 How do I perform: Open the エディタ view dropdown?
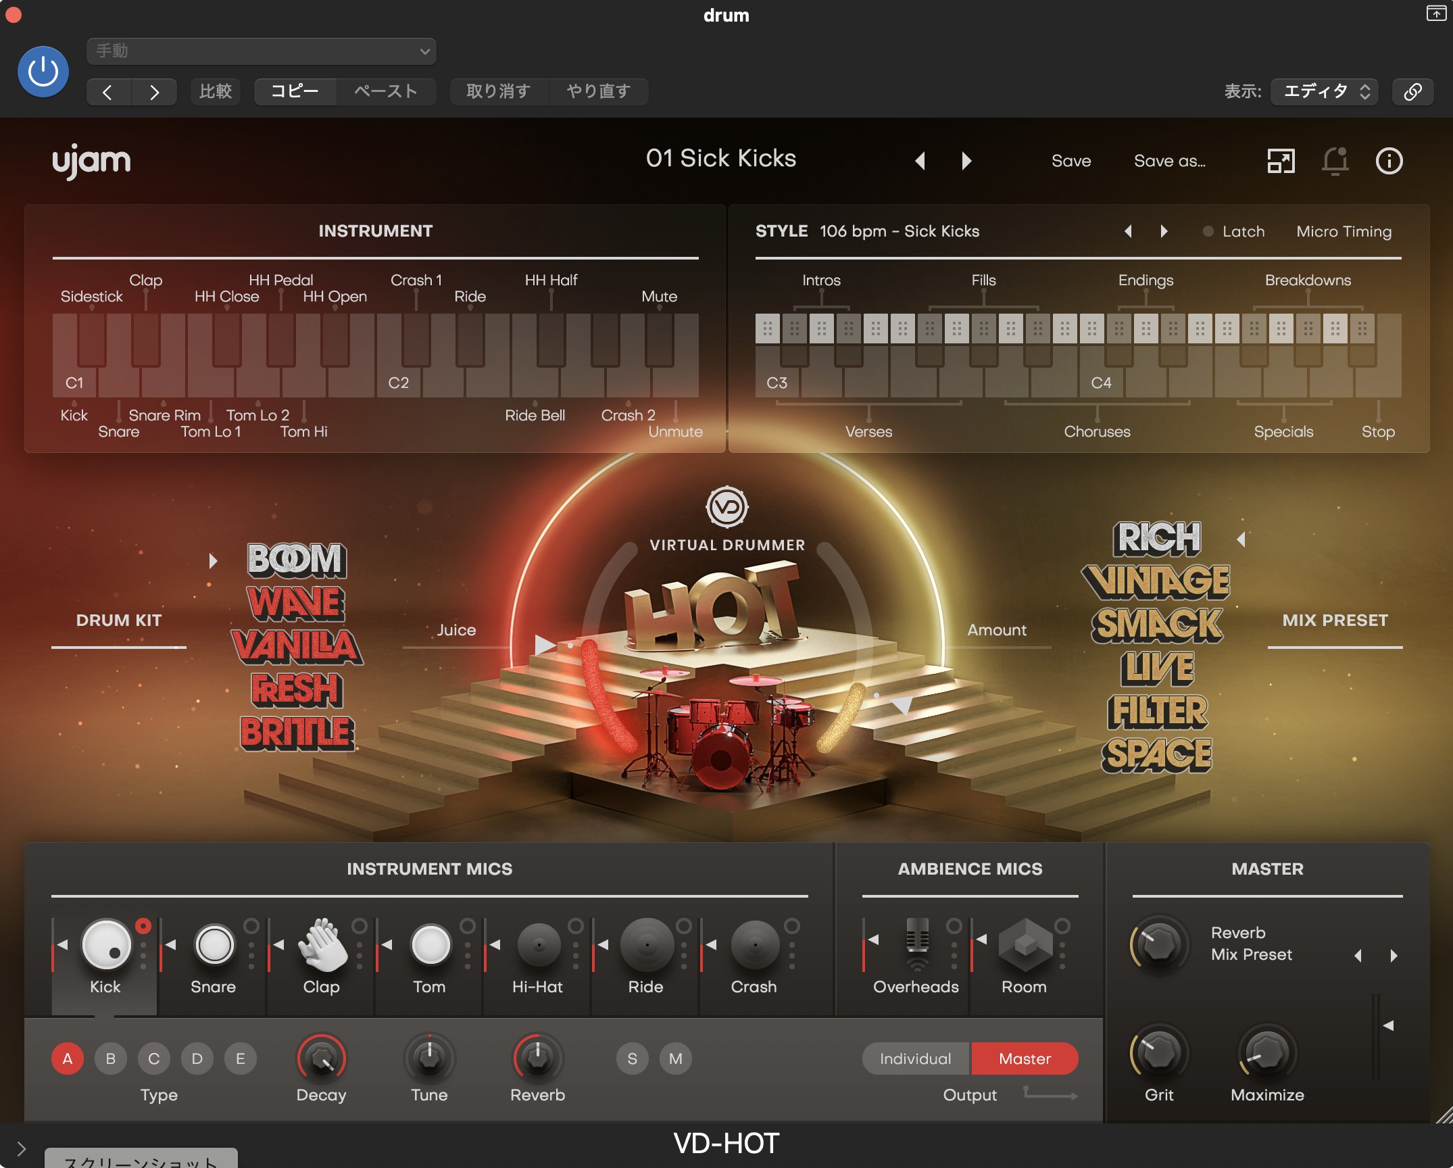pos(1325,91)
